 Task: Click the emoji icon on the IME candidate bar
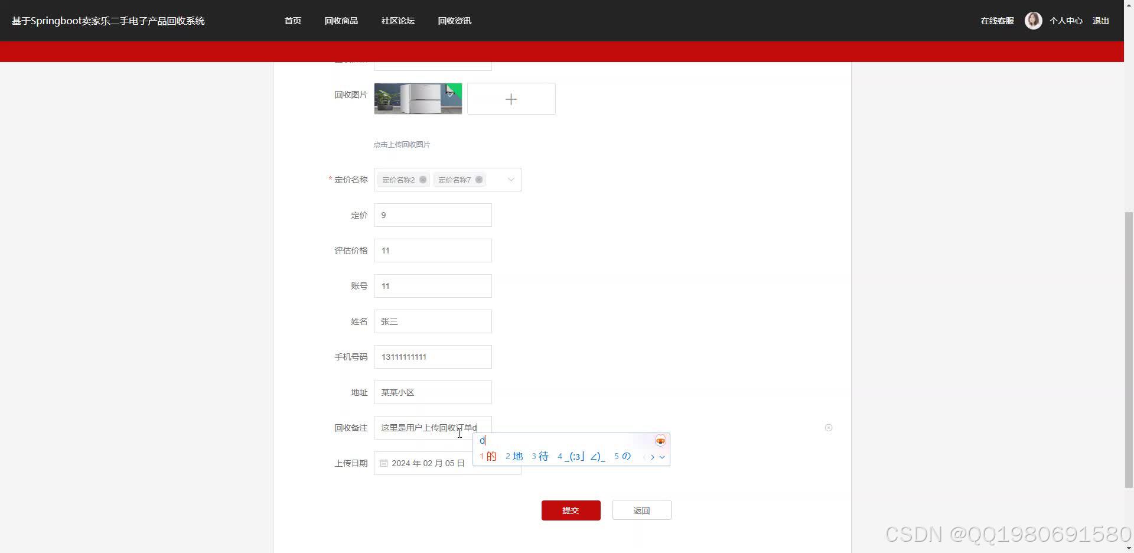tap(660, 440)
